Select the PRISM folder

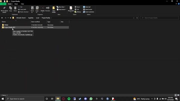[x=35, y=25]
